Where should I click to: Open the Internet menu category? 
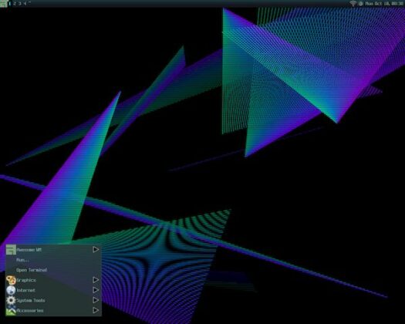click(53, 290)
